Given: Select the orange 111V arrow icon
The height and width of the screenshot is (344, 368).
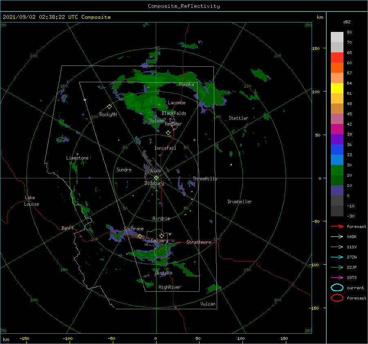Looking at the screenshot, I should click(337, 247).
